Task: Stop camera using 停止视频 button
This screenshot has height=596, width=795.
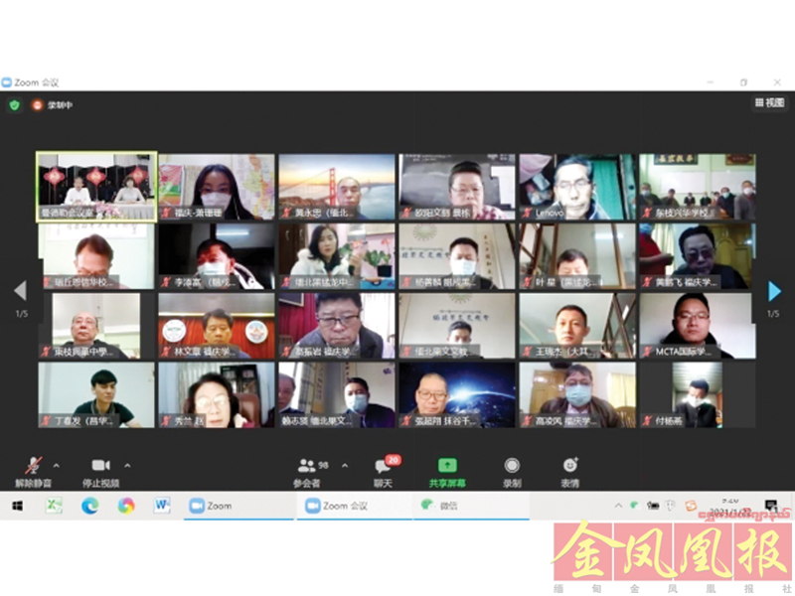Action: coord(100,468)
